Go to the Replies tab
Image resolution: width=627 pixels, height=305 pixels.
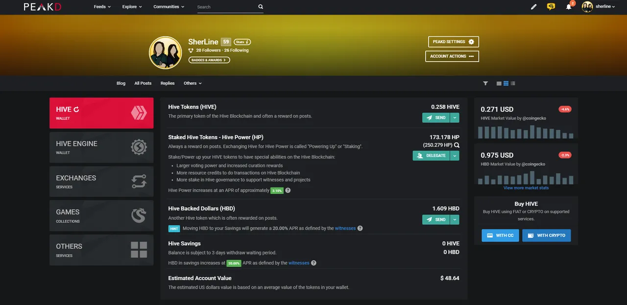168,83
